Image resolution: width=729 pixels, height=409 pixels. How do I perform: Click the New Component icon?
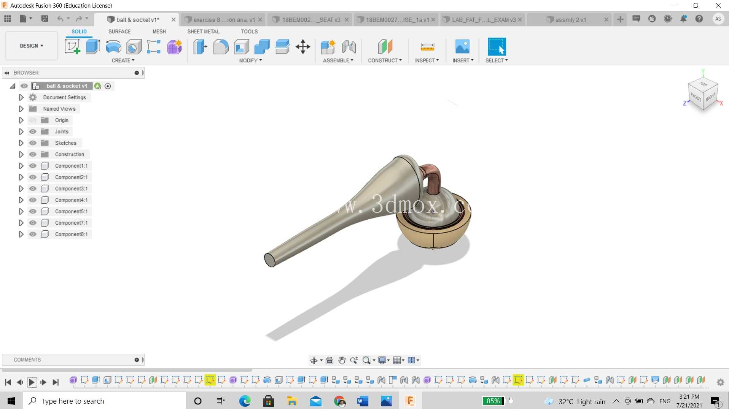328,47
